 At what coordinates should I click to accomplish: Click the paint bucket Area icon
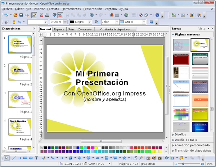click(x=96, y=22)
